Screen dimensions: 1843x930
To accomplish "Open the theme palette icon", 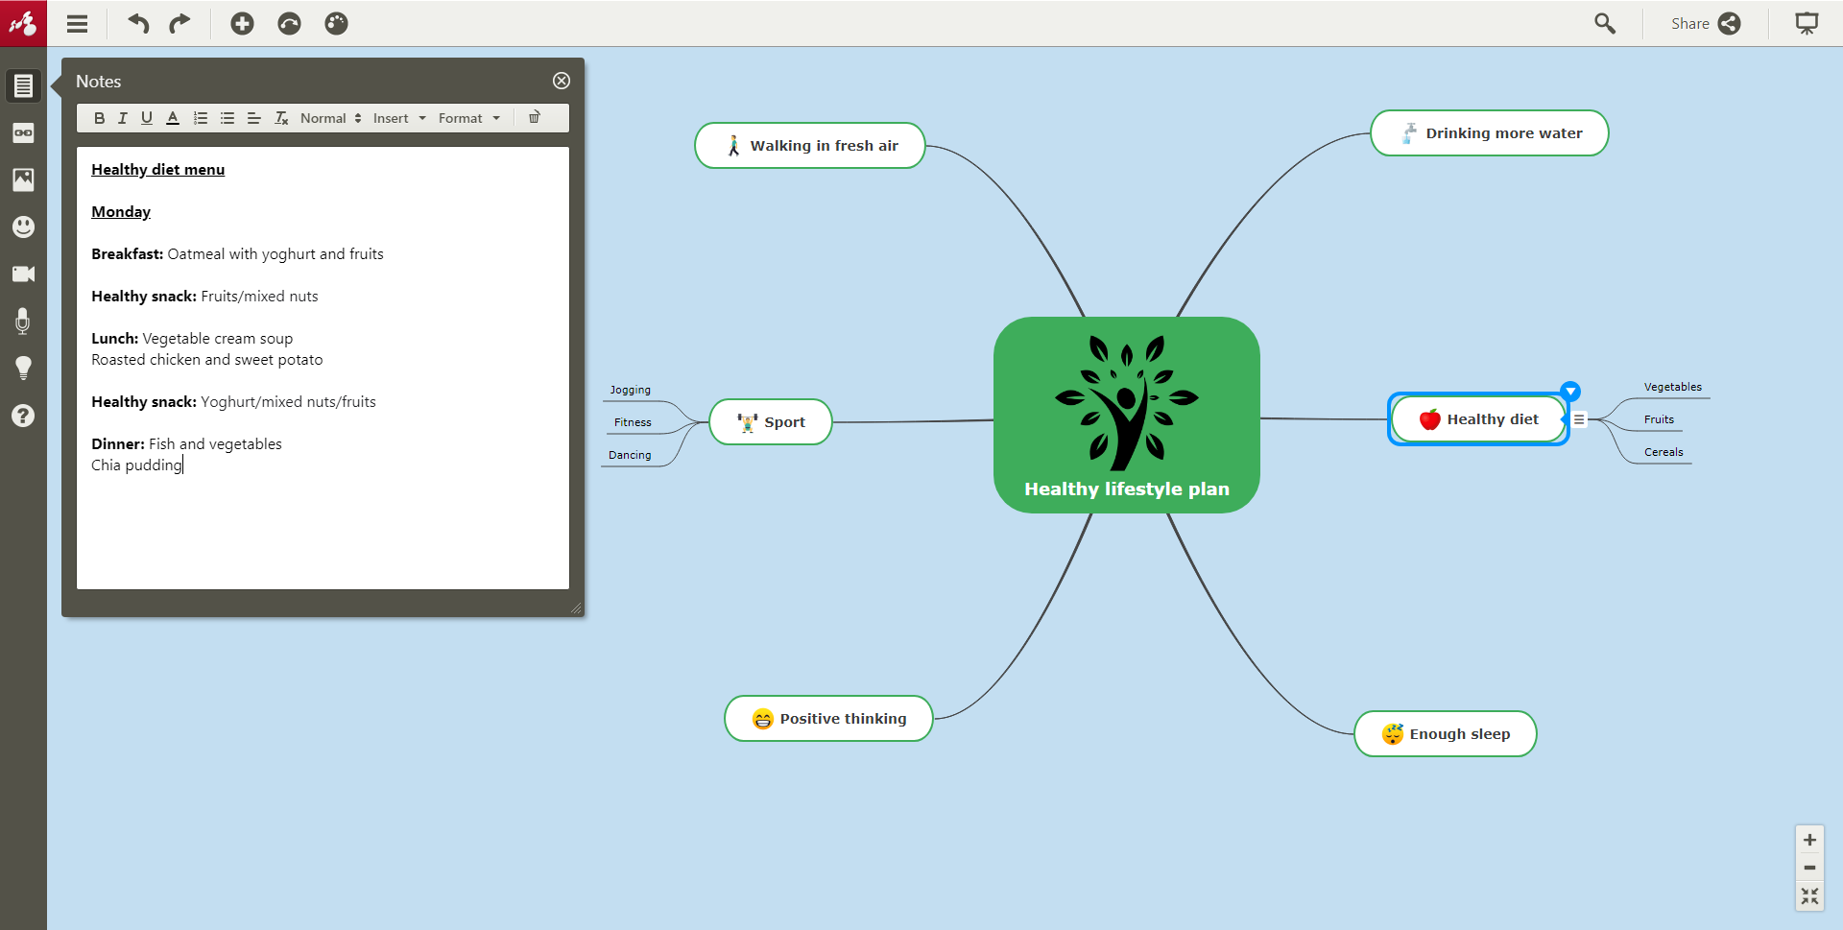I will tap(336, 24).
